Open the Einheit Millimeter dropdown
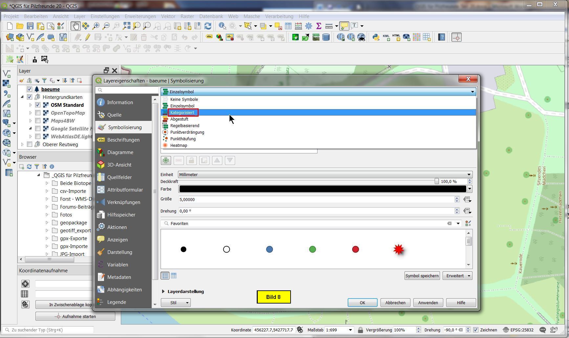The image size is (569, 338). tap(325, 175)
